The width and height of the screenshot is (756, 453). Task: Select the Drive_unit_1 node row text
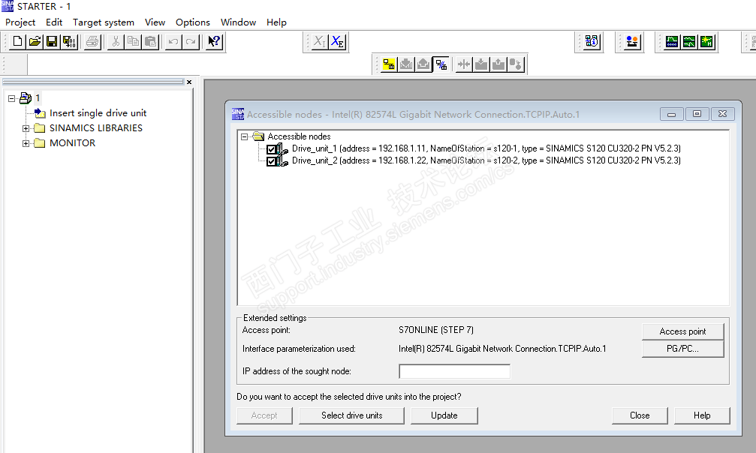(x=486, y=148)
